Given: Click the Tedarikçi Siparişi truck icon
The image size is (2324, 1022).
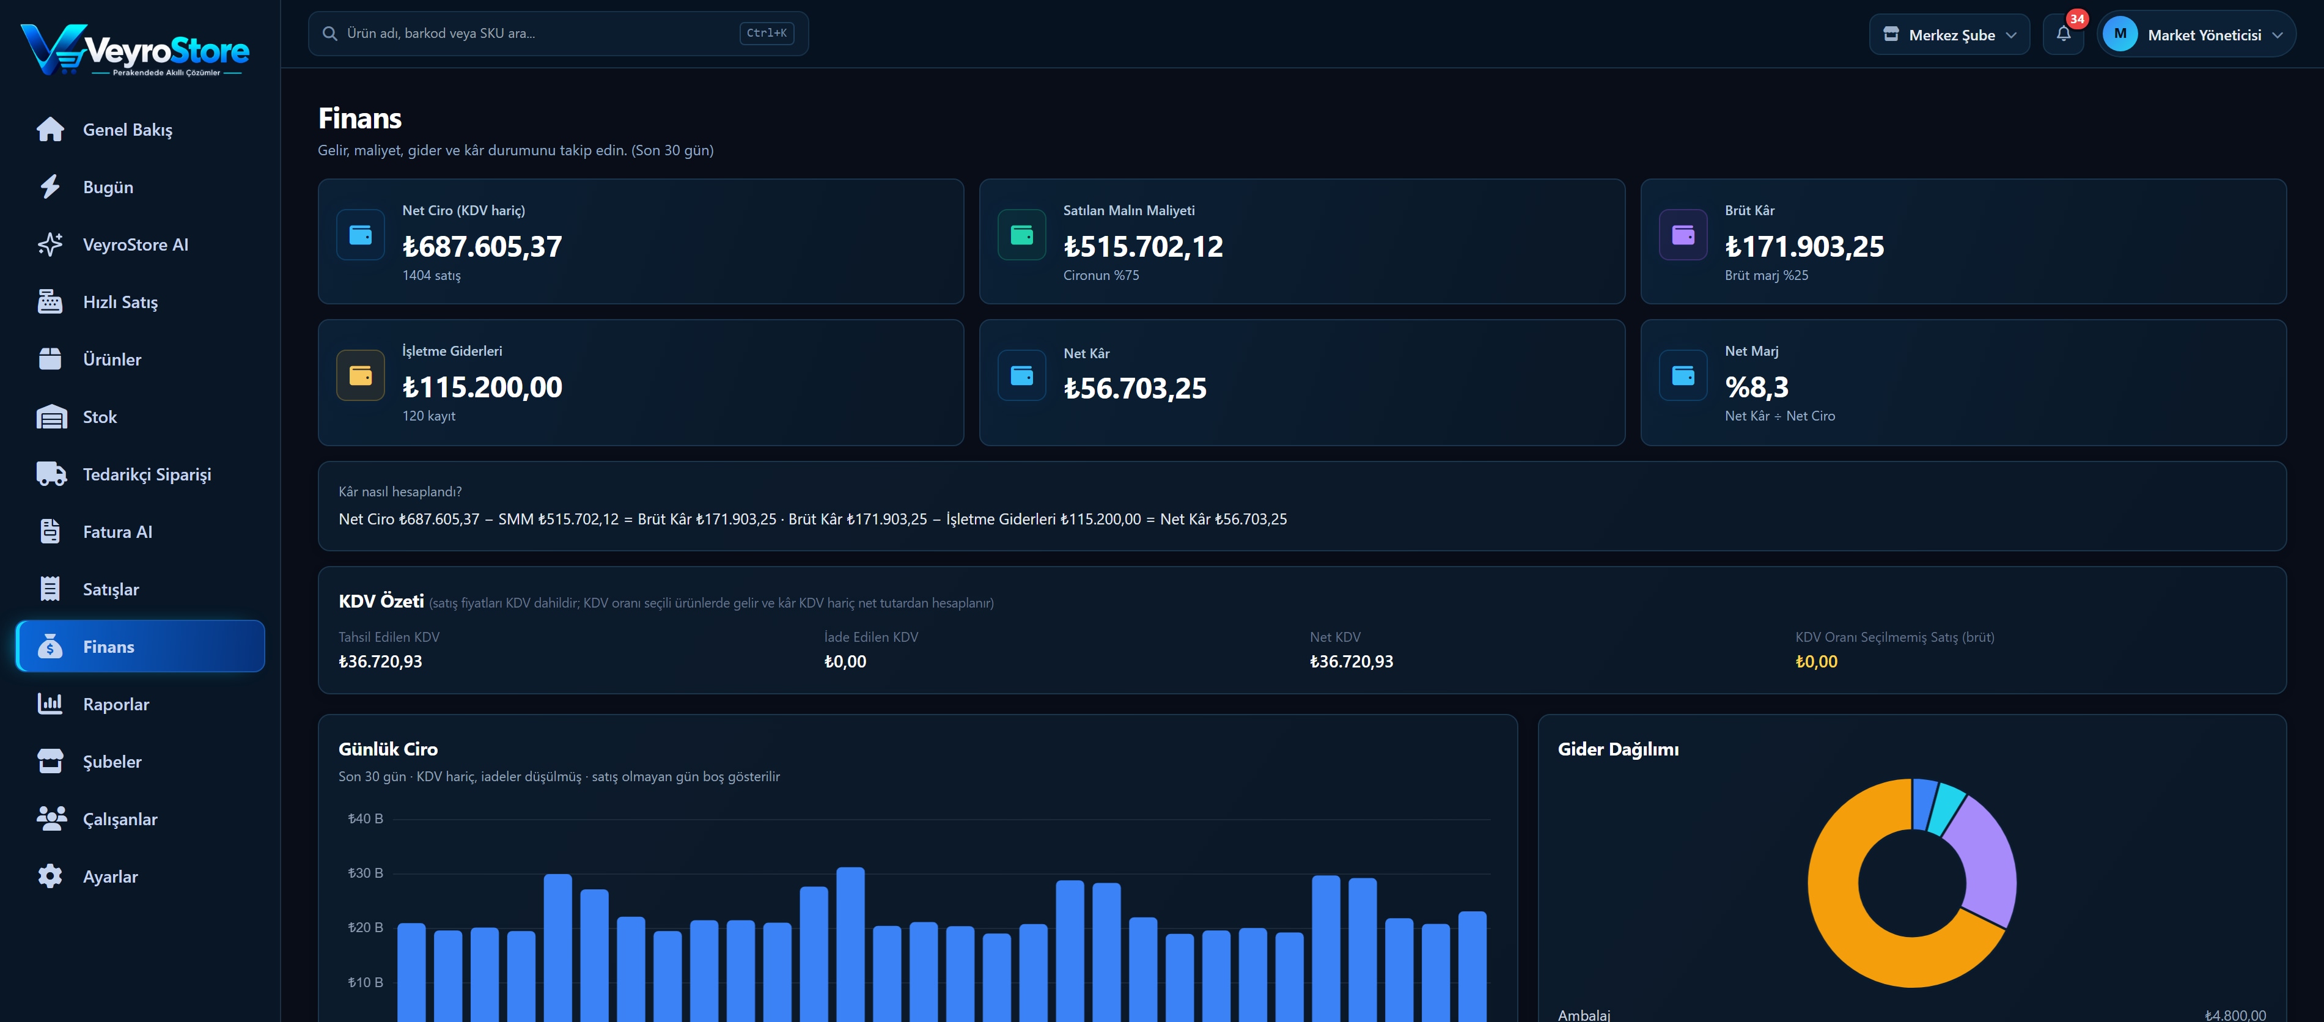Looking at the screenshot, I should [51, 474].
